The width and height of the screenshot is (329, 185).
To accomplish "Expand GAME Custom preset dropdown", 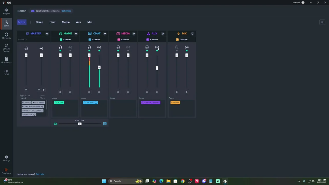I will pyautogui.click(x=66, y=40).
